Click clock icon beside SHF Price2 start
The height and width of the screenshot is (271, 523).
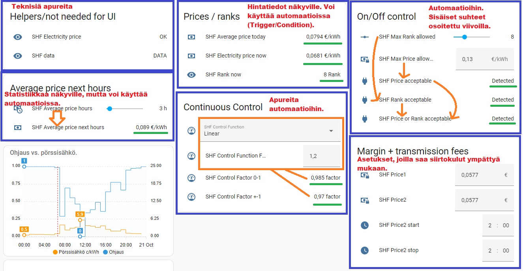pos(365,225)
